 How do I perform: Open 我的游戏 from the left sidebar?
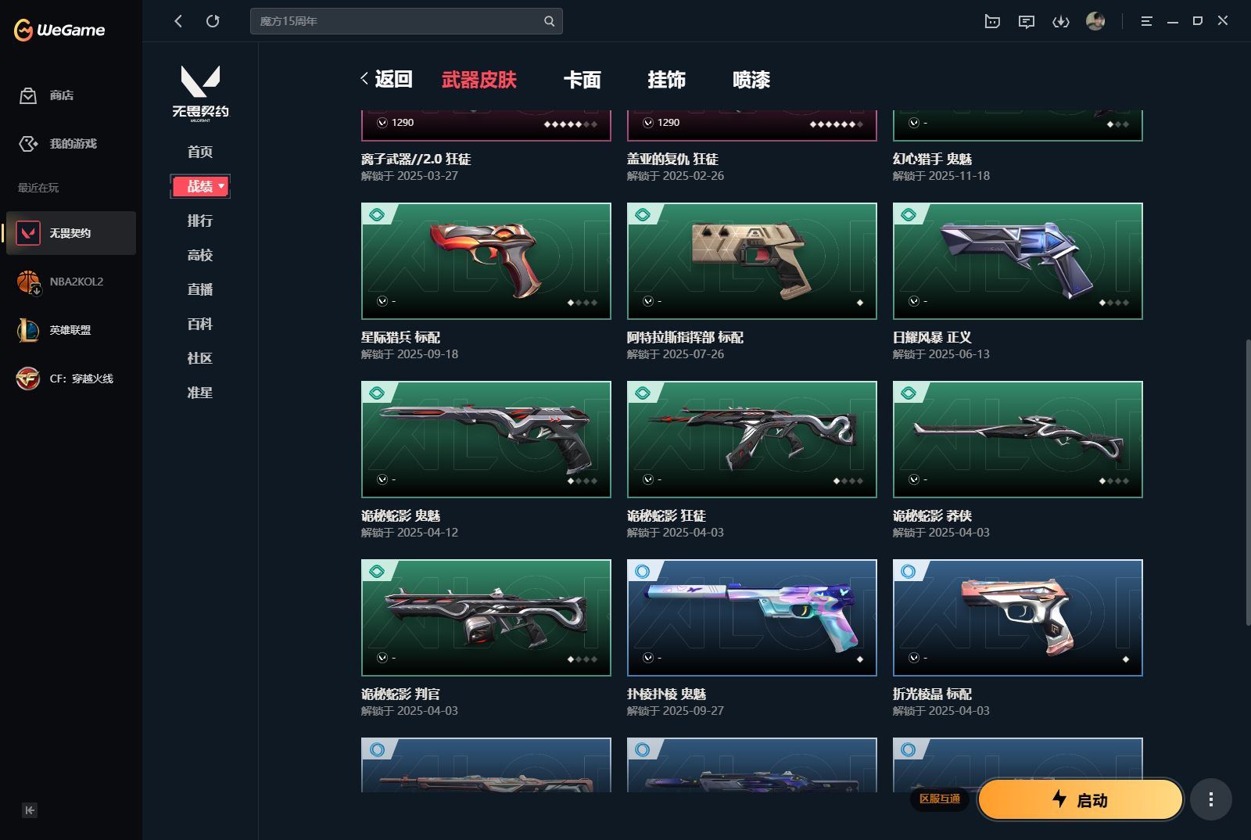pyautogui.click(x=56, y=144)
